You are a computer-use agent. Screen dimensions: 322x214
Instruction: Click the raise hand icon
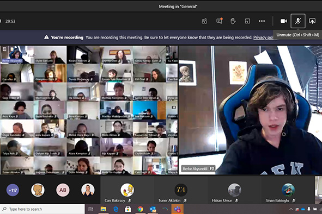click(x=233, y=21)
